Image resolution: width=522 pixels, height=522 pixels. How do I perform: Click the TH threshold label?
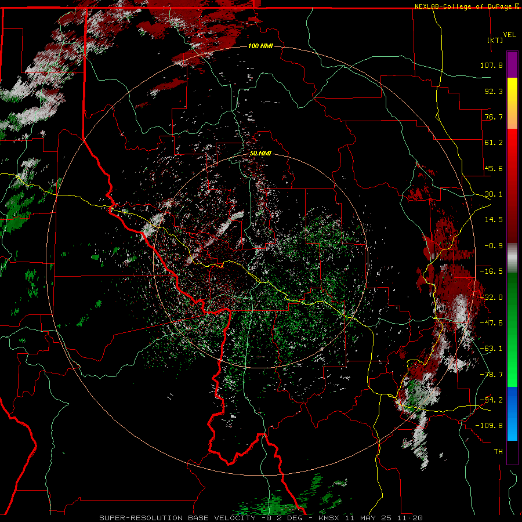[x=498, y=452]
